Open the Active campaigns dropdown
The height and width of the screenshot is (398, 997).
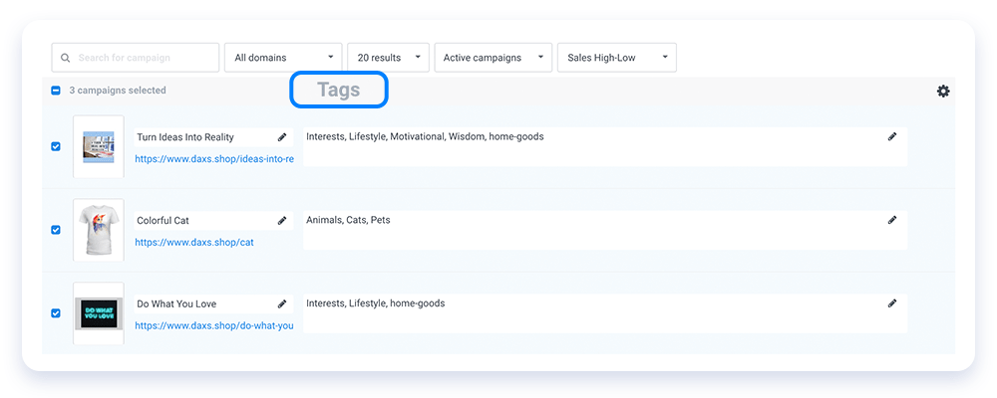pos(494,58)
